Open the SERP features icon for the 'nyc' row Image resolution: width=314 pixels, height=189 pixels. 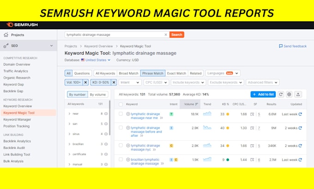tap(252, 146)
